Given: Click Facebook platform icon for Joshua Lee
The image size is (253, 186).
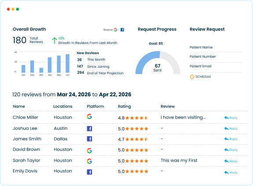Looking at the screenshot, I should 90,129.
